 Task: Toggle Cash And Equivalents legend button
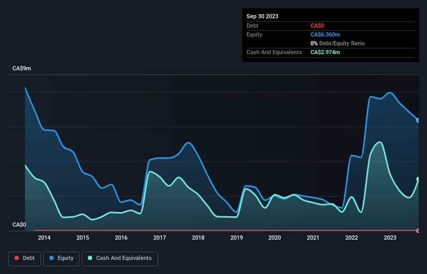click(120, 258)
